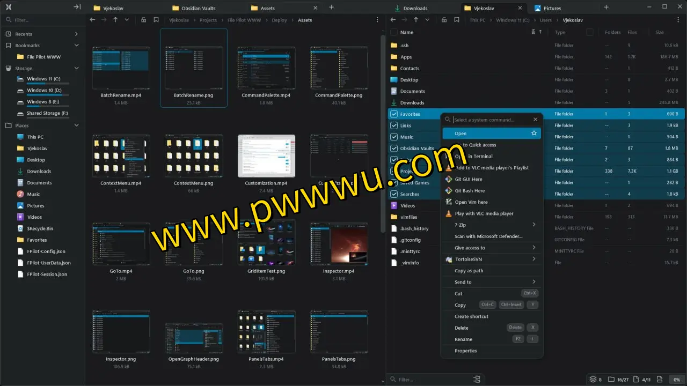The height and width of the screenshot is (386, 687).
Task: Uncheck the Favorites folder checkbox
Action: [393, 114]
